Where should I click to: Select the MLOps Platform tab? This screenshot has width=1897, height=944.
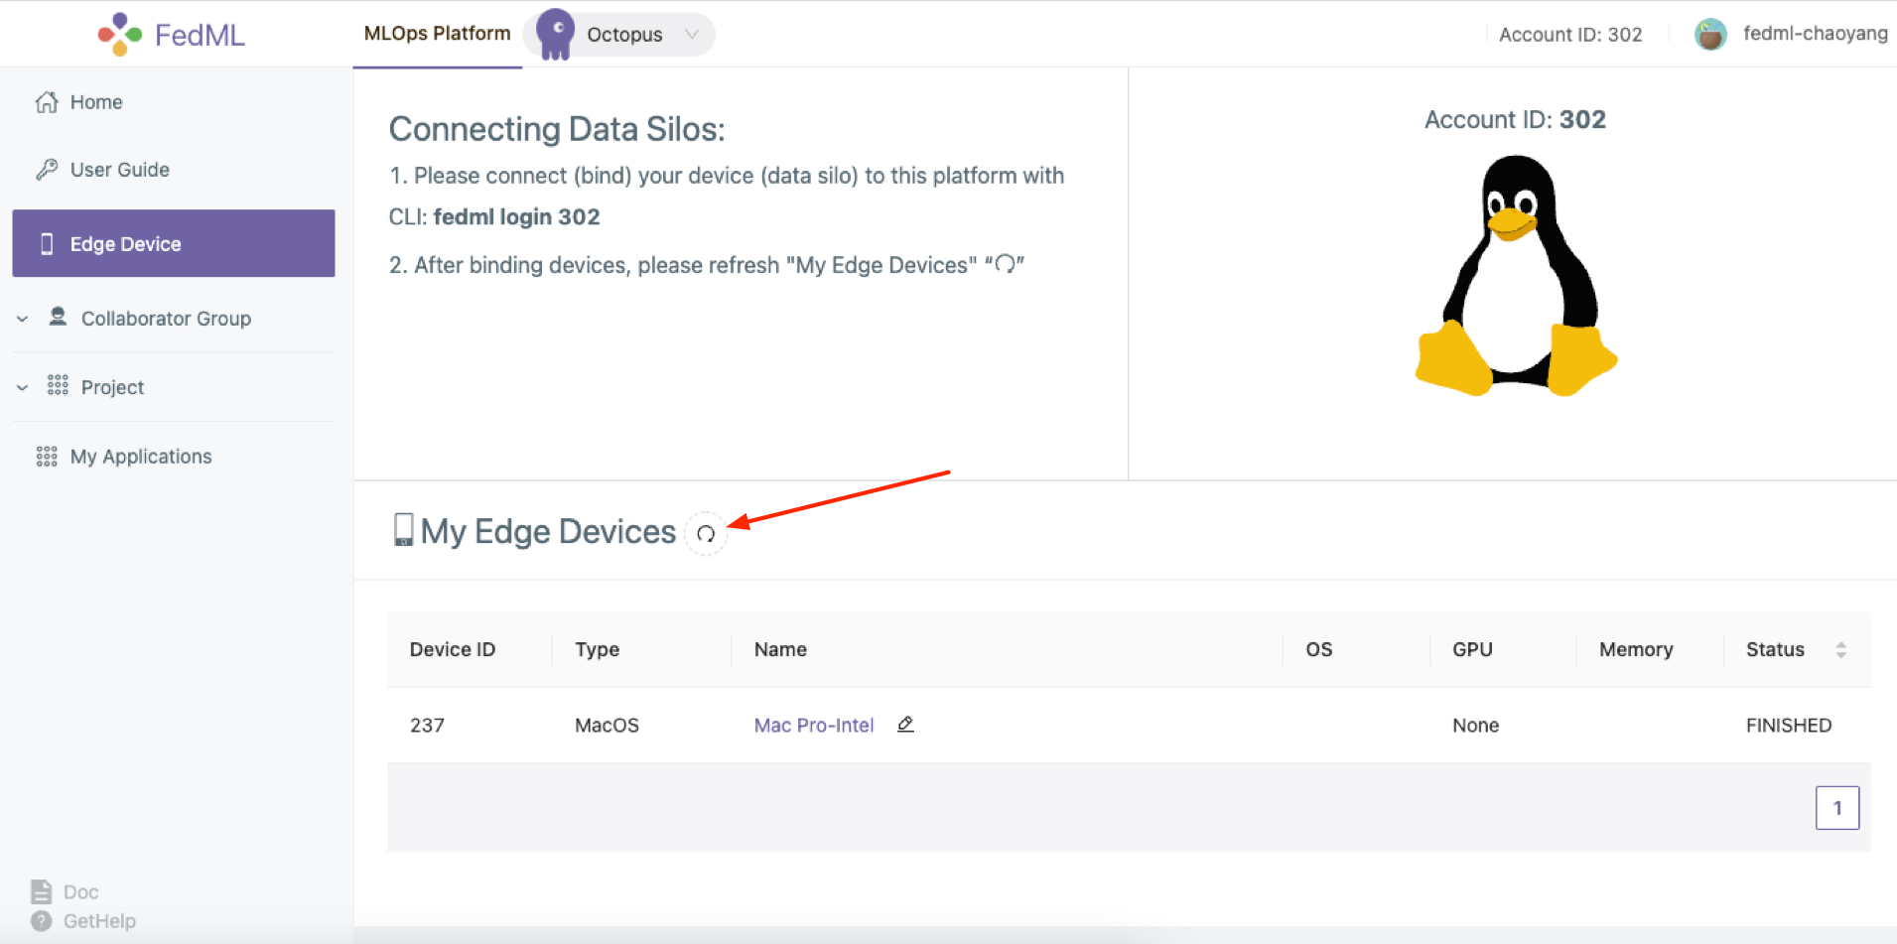(x=437, y=34)
